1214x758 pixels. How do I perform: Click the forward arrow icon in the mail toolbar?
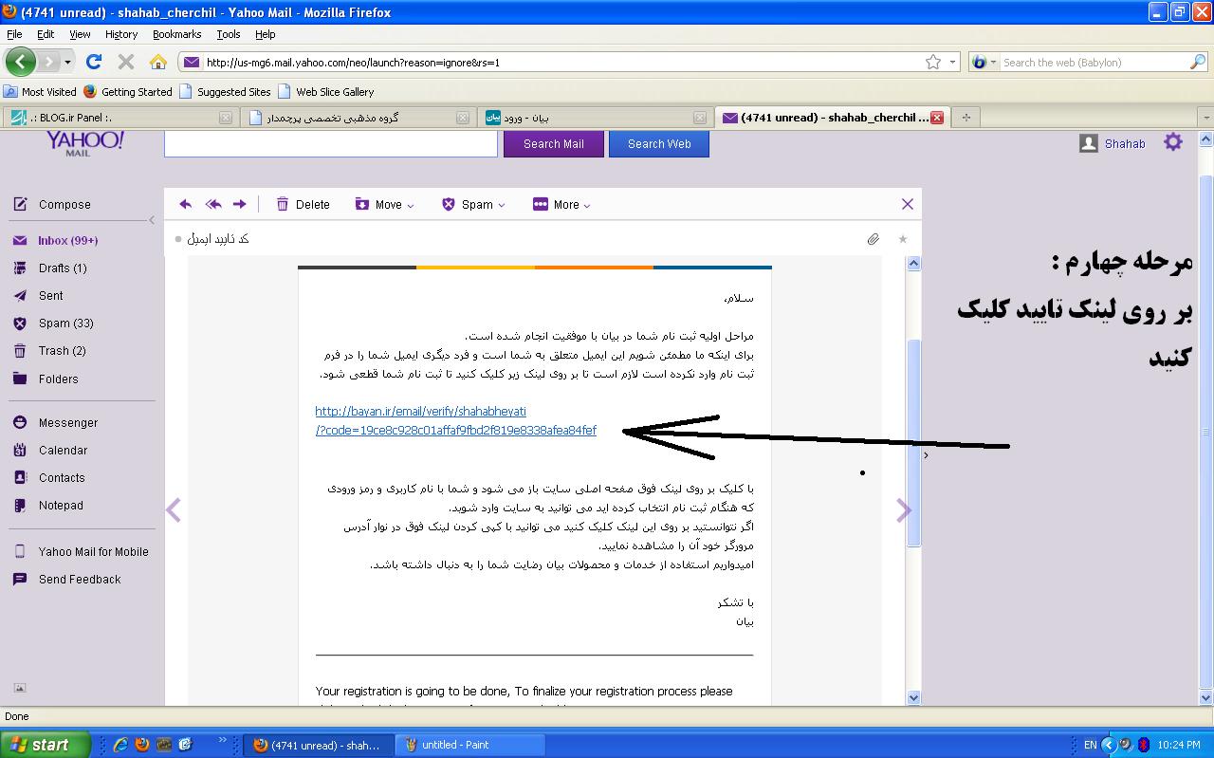[240, 204]
